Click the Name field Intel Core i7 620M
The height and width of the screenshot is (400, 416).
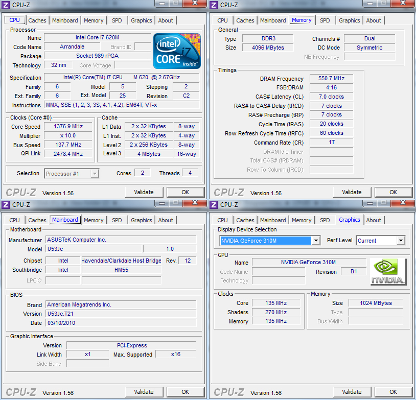pyautogui.click(x=98, y=38)
